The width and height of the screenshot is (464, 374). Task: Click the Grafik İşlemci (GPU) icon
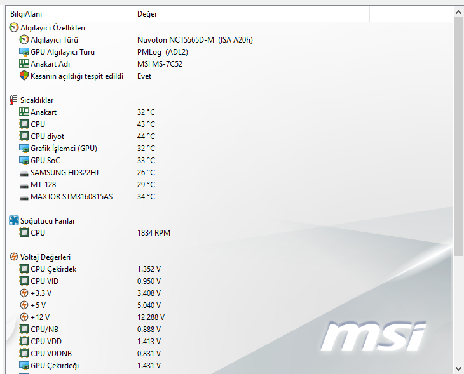(x=24, y=149)
